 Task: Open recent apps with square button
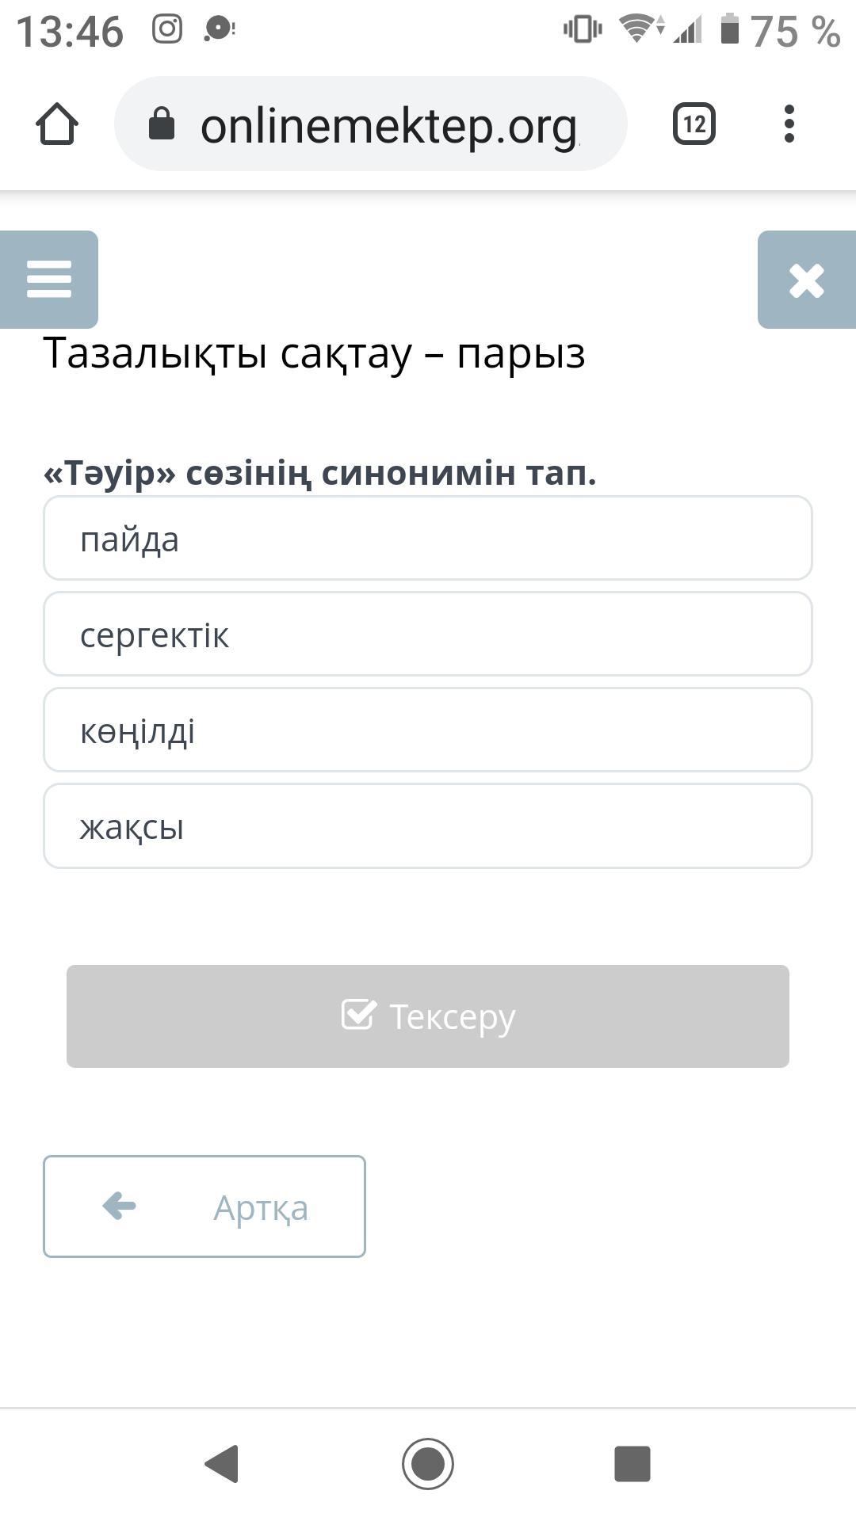pyautogui.click(x=632, y=1463)
